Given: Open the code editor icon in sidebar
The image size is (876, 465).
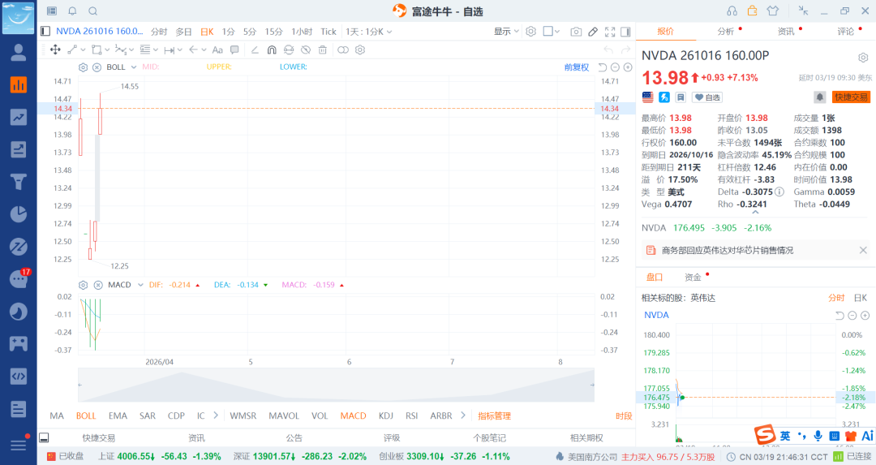Looking at the screenshot, I should click(x=19, y=376).
